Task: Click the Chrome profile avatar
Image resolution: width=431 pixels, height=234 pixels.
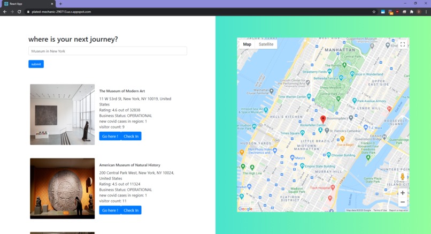Action: [419, 12]
